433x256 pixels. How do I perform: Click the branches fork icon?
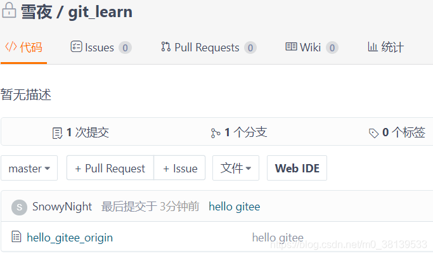(x=216, y=133)
